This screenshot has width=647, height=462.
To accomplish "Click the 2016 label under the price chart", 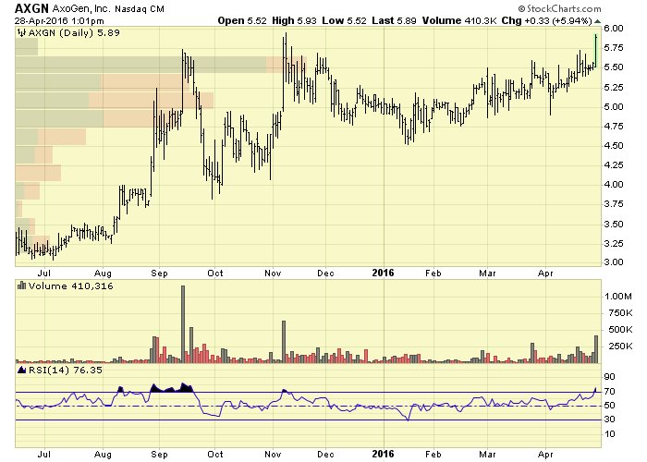I will (383, 273).
